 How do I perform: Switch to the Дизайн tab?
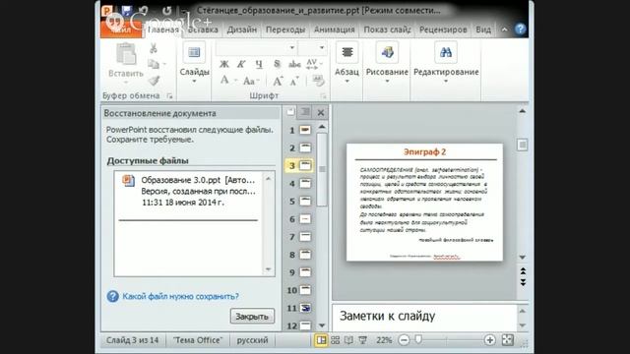242,29
